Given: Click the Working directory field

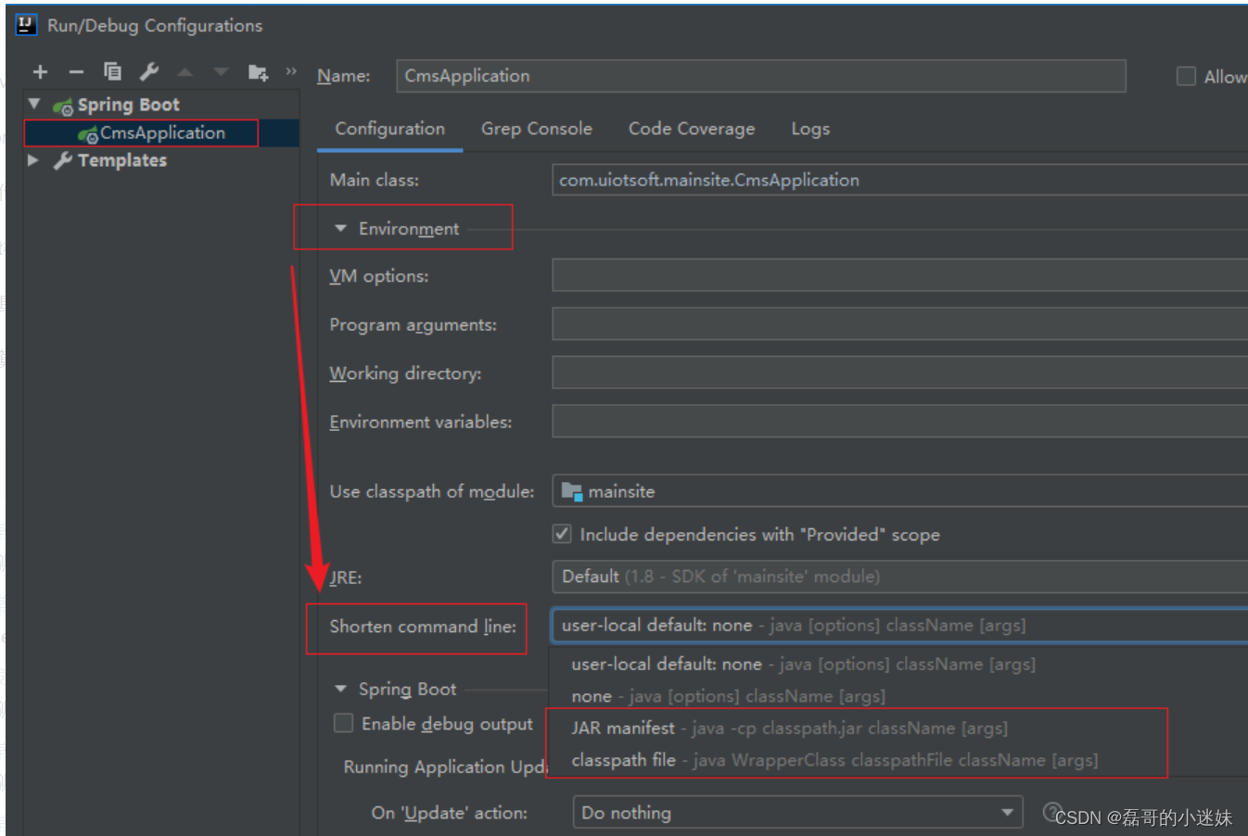Looking at the screenshot, I should click(899, 373).
